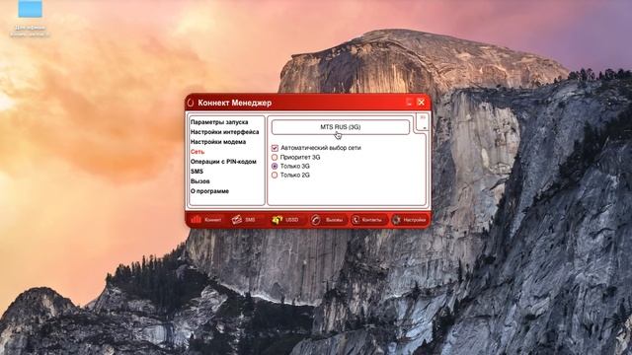632x355 pixels.
Task: Click the MTS egg logo in title bar
Action: pyautogui.click(x=191, y=103)
